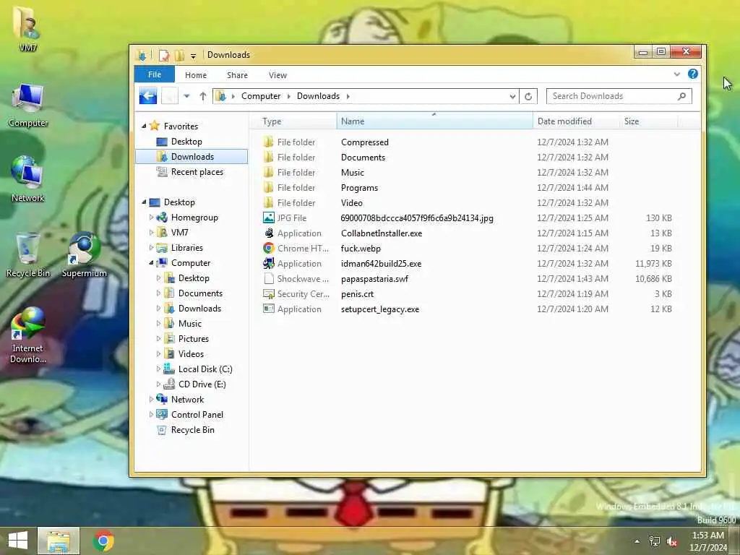Go back with the Back arrow button

point(148,96)
